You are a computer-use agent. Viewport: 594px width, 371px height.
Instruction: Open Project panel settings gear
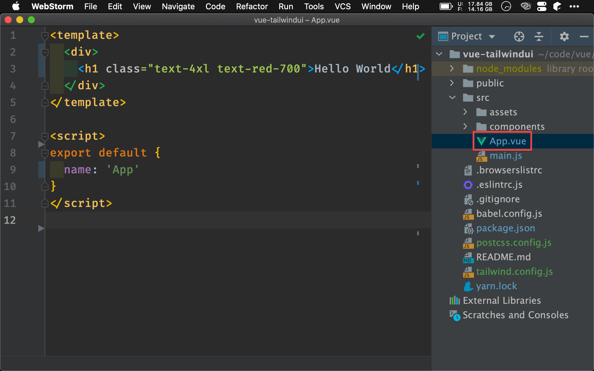point(564,37)
